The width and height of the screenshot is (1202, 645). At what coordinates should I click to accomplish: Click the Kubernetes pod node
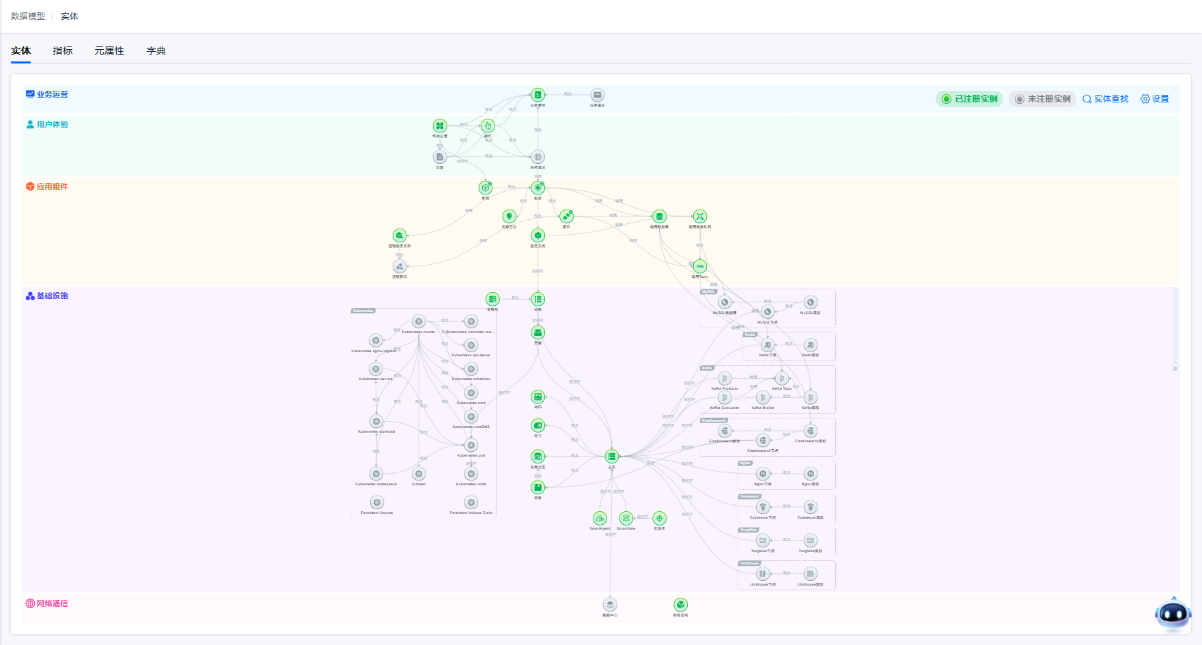coord(471,446)
